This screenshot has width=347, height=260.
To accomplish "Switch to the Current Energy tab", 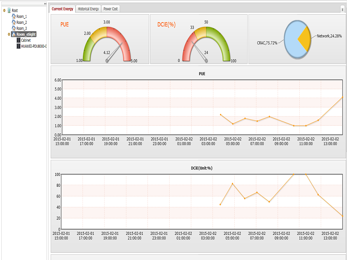I will coord(62,9).
